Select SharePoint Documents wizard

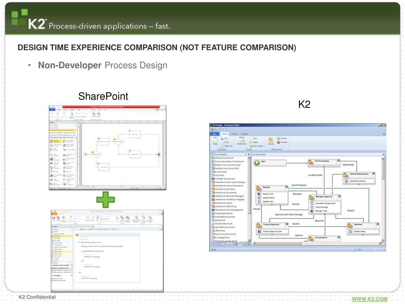pyautogui.click(x=224, y=193)
